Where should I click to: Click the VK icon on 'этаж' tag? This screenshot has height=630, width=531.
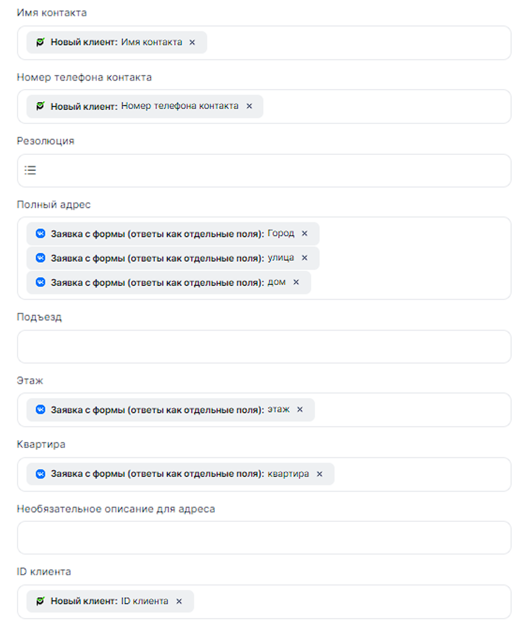pyautogui.click(x=41, y=410)
